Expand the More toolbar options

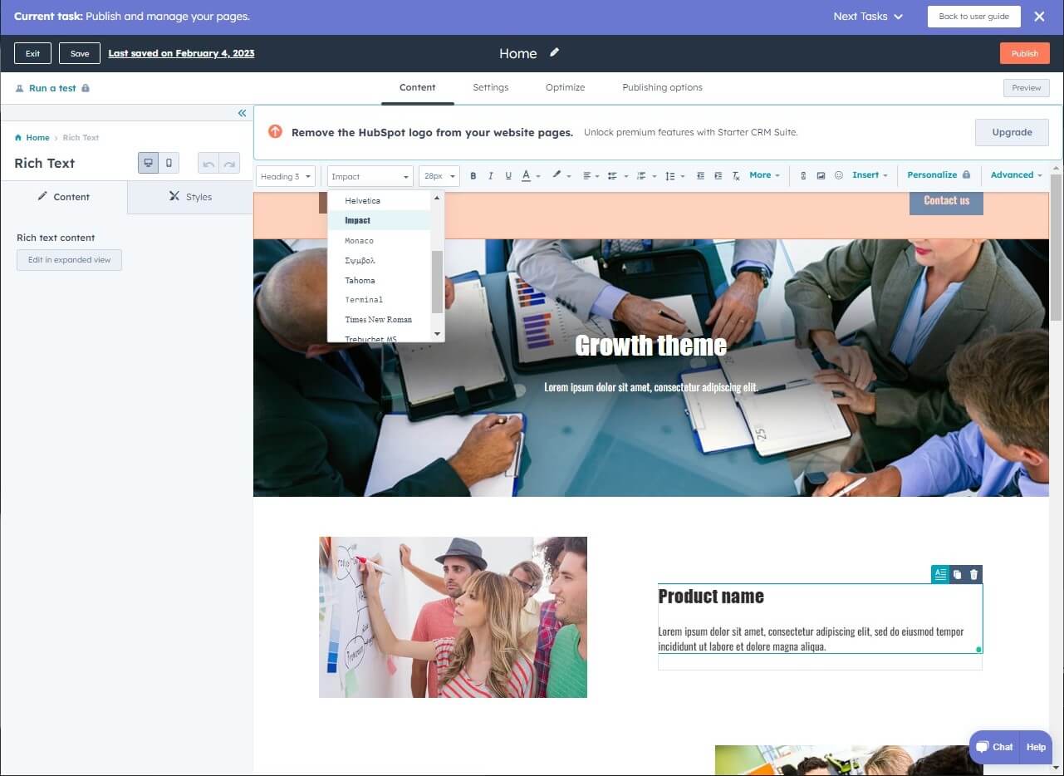pos(764,175)
